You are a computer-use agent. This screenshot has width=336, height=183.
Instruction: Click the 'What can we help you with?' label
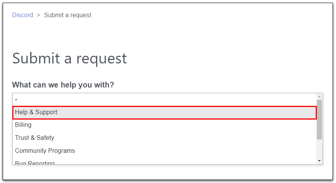pyautogui.click(x=63, y=85)
